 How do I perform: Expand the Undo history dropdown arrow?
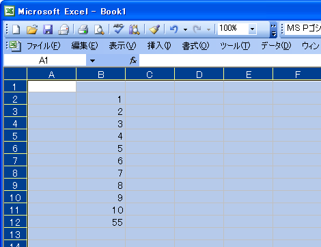click(185, 29)
